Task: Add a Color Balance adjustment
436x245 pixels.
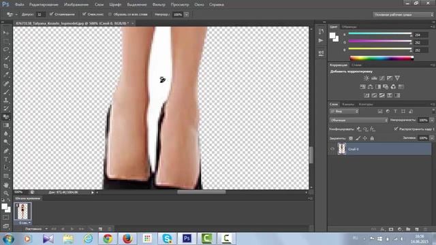Action: pos(371,87)
